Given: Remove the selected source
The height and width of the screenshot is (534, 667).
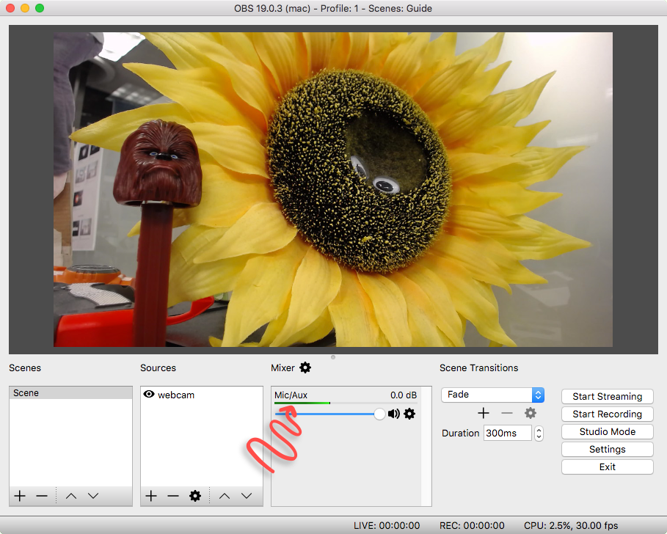Looking at the screenshot, I should click(173, 496).
